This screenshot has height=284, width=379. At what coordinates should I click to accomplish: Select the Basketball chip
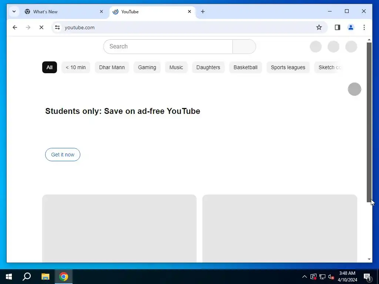pos(245,67)
